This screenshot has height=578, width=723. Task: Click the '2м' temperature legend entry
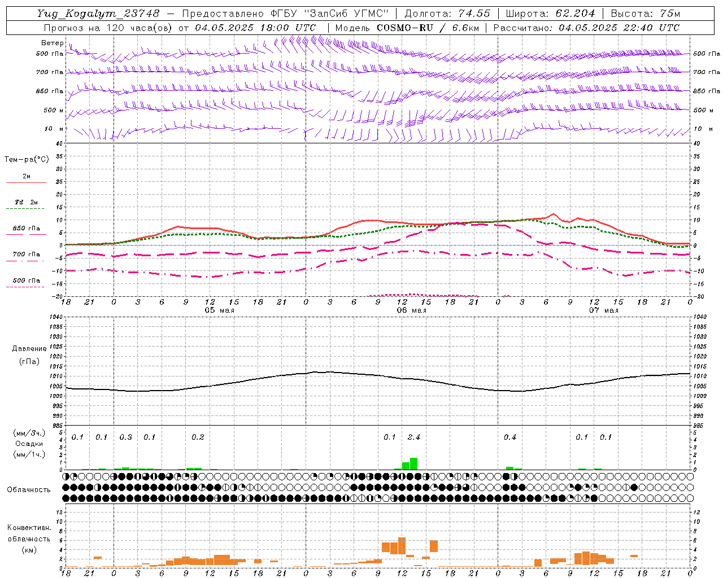(27, 176)
